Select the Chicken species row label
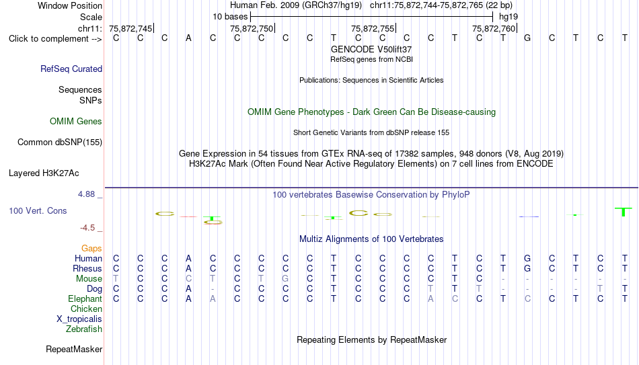This screenshot has width=639, height=365. [86, 309]
